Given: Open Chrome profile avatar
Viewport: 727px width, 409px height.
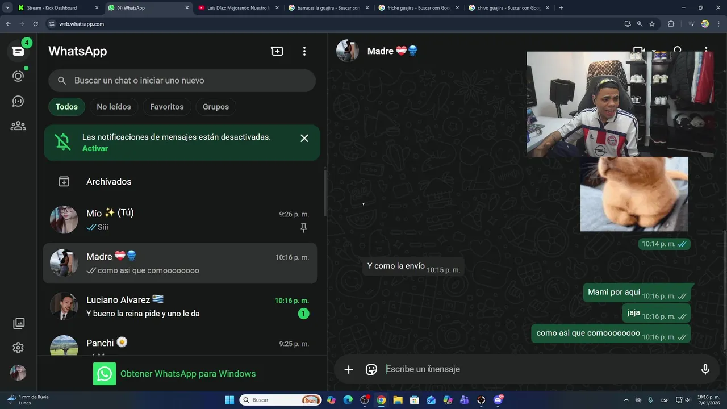Looking at the screenshot, I should tap(705, 24).
